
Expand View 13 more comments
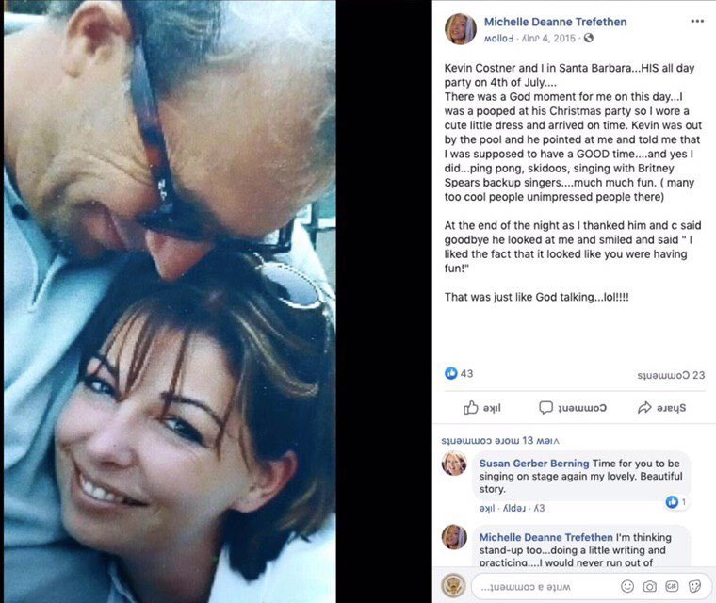tap(500, 440)
